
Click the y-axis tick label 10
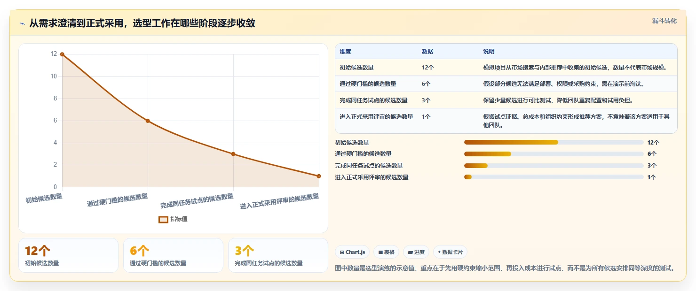click(54, 77)
